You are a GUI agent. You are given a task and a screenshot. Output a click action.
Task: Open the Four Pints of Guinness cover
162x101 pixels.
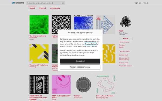point(39,85)
